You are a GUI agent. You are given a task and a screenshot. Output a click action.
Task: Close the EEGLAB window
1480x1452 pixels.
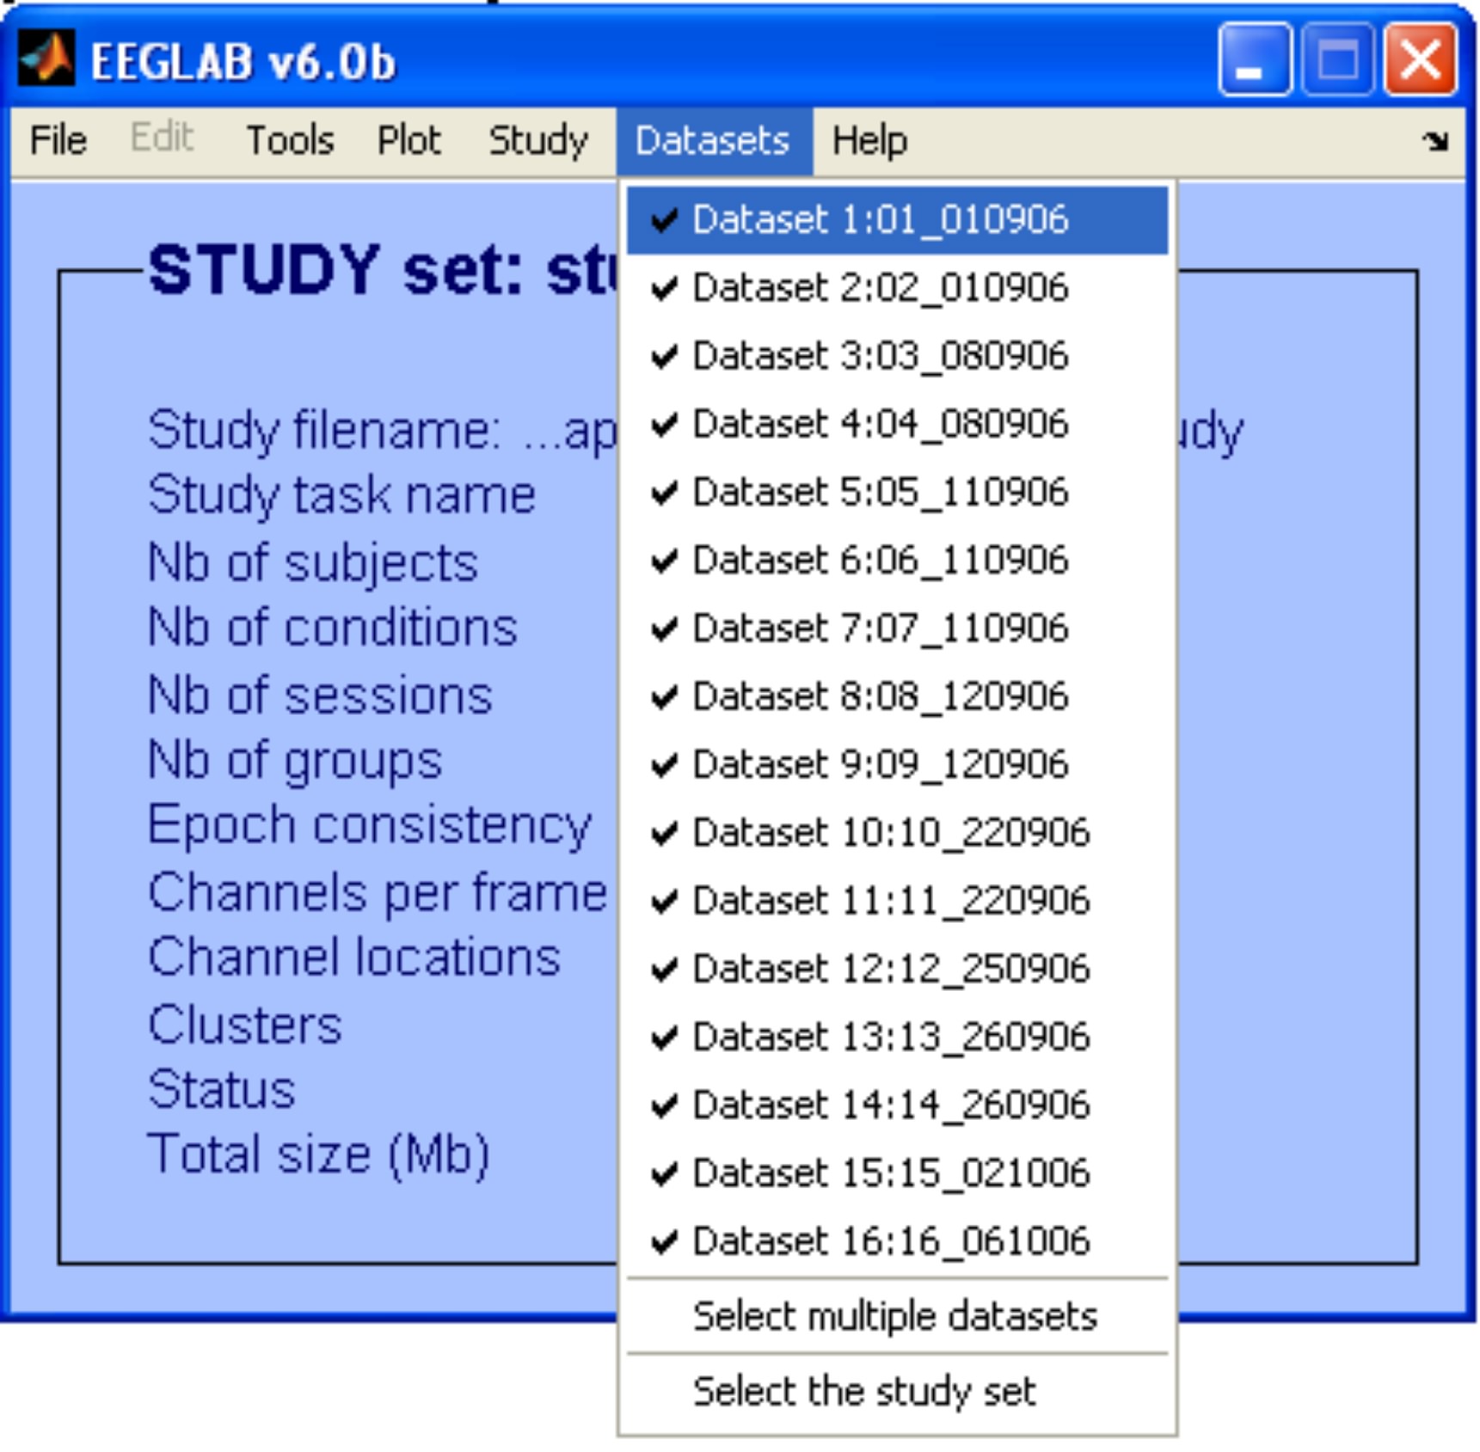pos(1420,59)
